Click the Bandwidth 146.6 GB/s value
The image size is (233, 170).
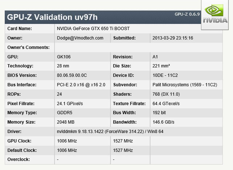pyautogui.click(x=164, y=122)
